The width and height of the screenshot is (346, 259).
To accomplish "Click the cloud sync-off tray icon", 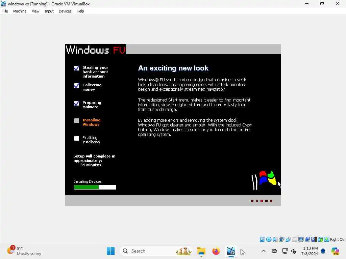I will [274, 251].
